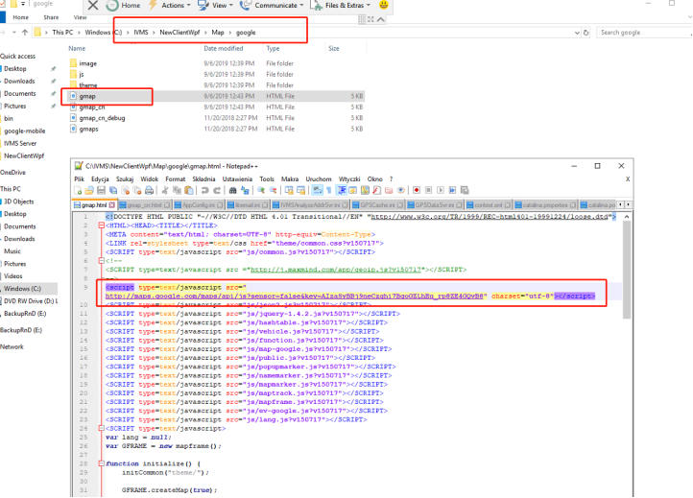This screenshot has width=693, height=498.
Task: Start macro recording with red record icon
Action: [417, 190]
